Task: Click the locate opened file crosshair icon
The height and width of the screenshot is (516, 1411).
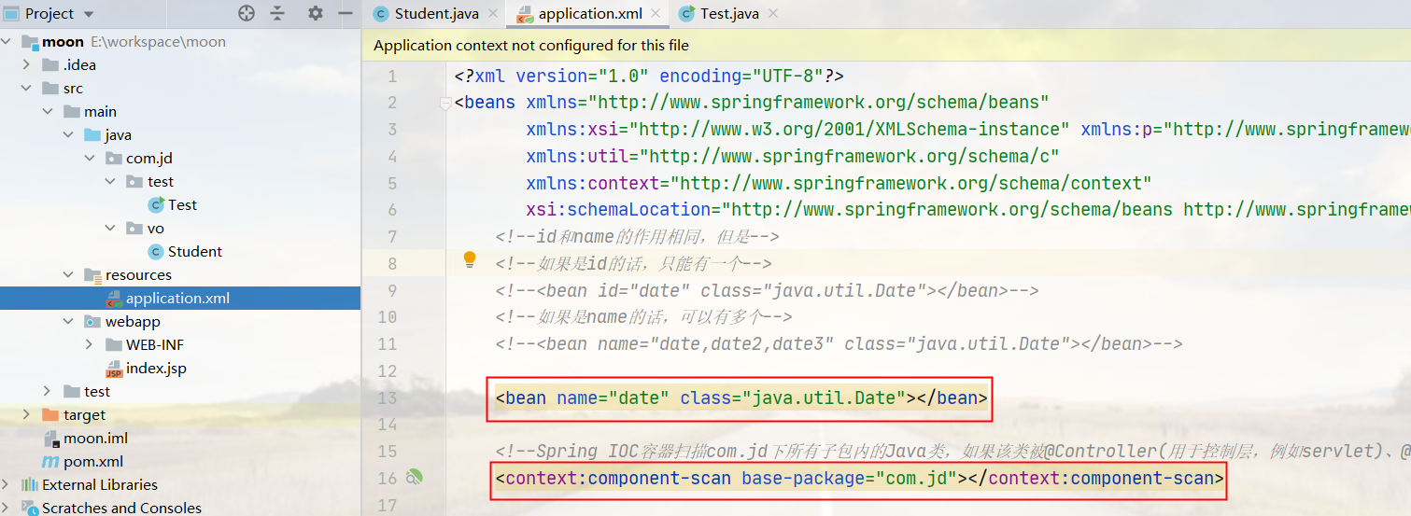Action: [247, 13]
